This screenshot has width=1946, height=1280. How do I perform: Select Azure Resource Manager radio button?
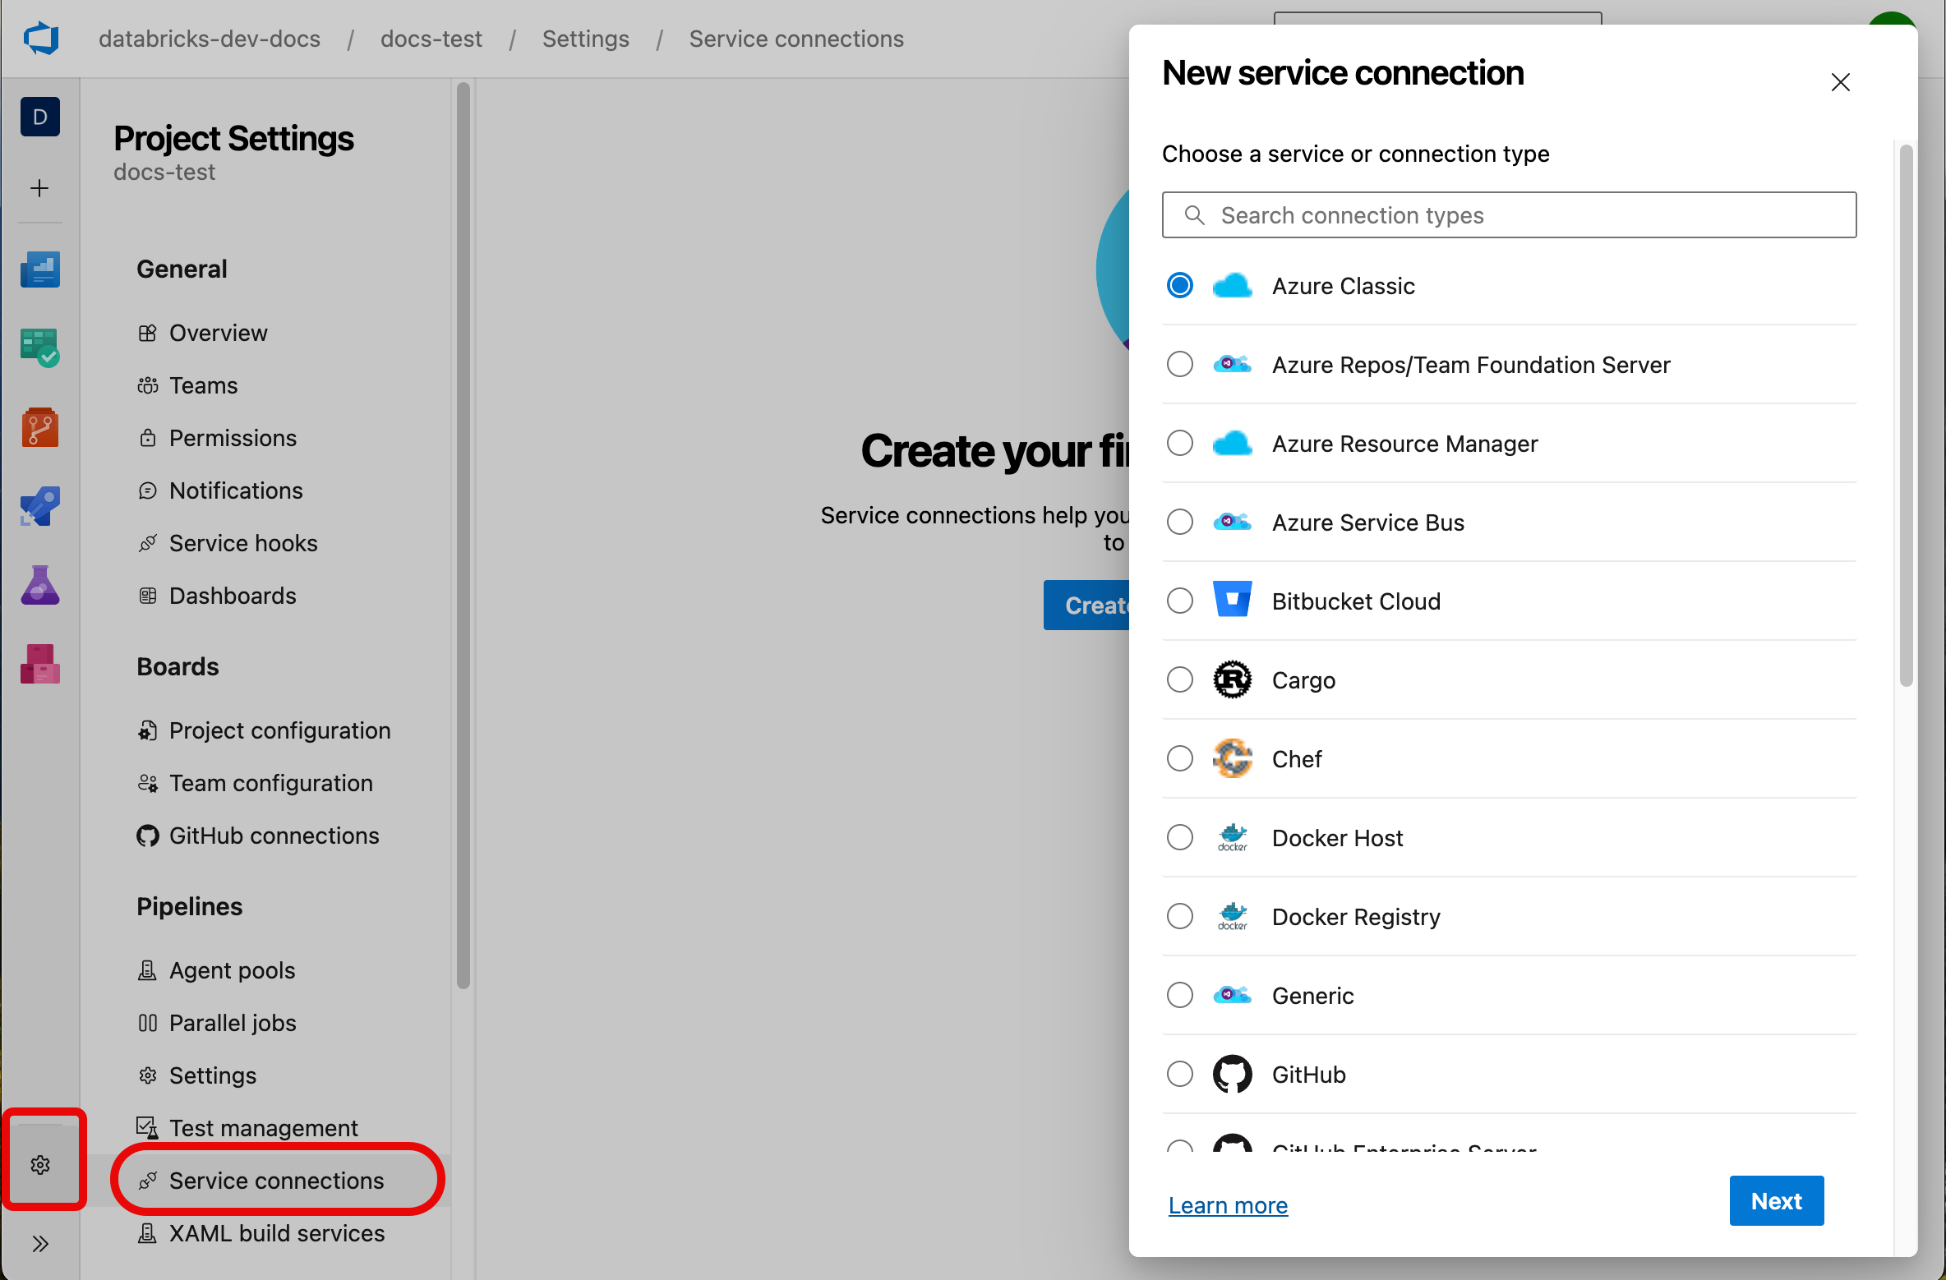coord(1183,443)
